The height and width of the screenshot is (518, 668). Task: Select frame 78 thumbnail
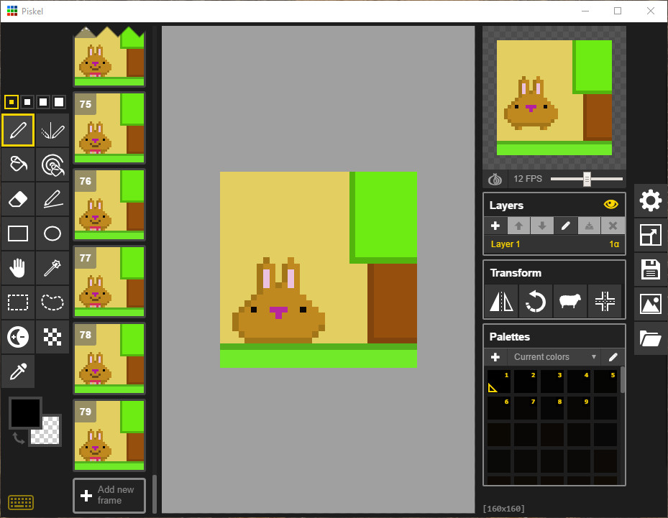109,359
